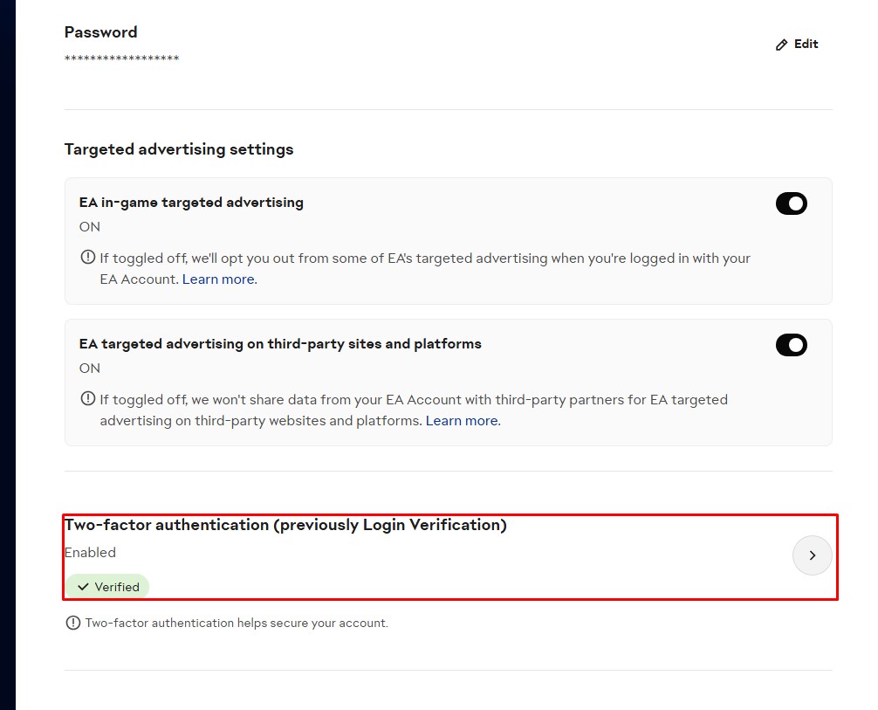This screenshot has height=710, width=878.
Task: Click the Targeted advertising settings heading
Action: click(179, 149)
